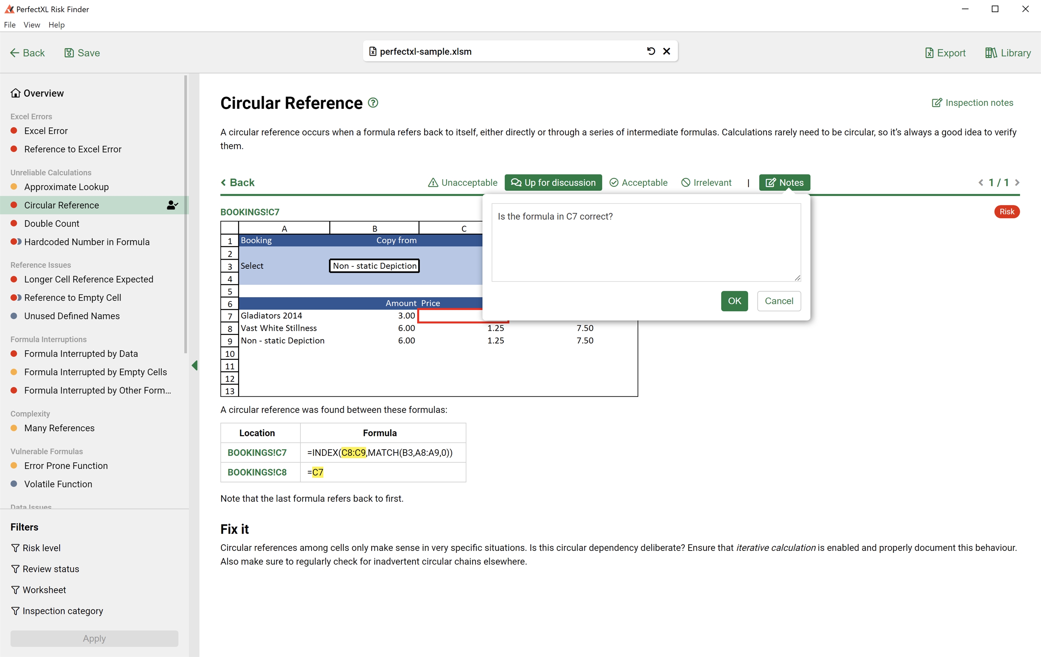Click OK in the notes popup
The width and height of the screenshot is (1041, 657).
(734, 301)
